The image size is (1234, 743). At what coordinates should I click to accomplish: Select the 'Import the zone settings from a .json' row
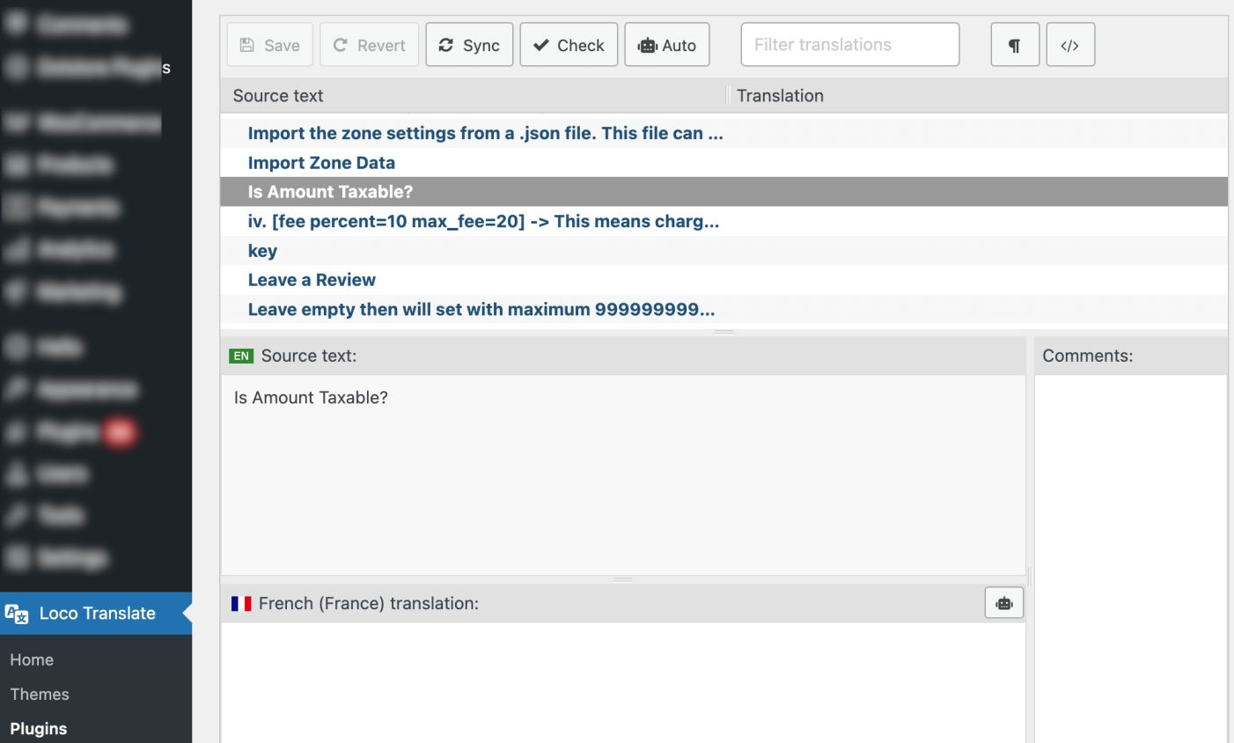(724, 133)
